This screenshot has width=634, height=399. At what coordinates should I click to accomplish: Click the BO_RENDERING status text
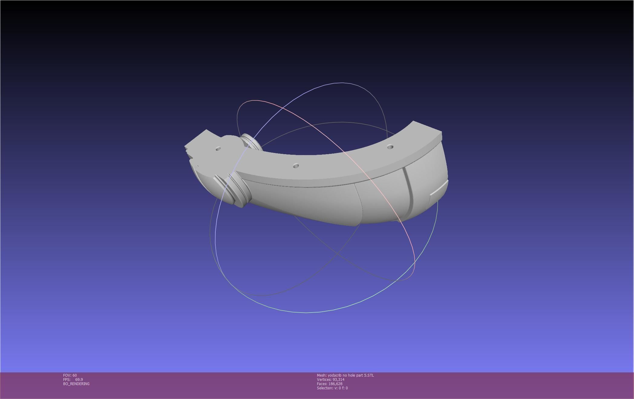tap(76, 384)
